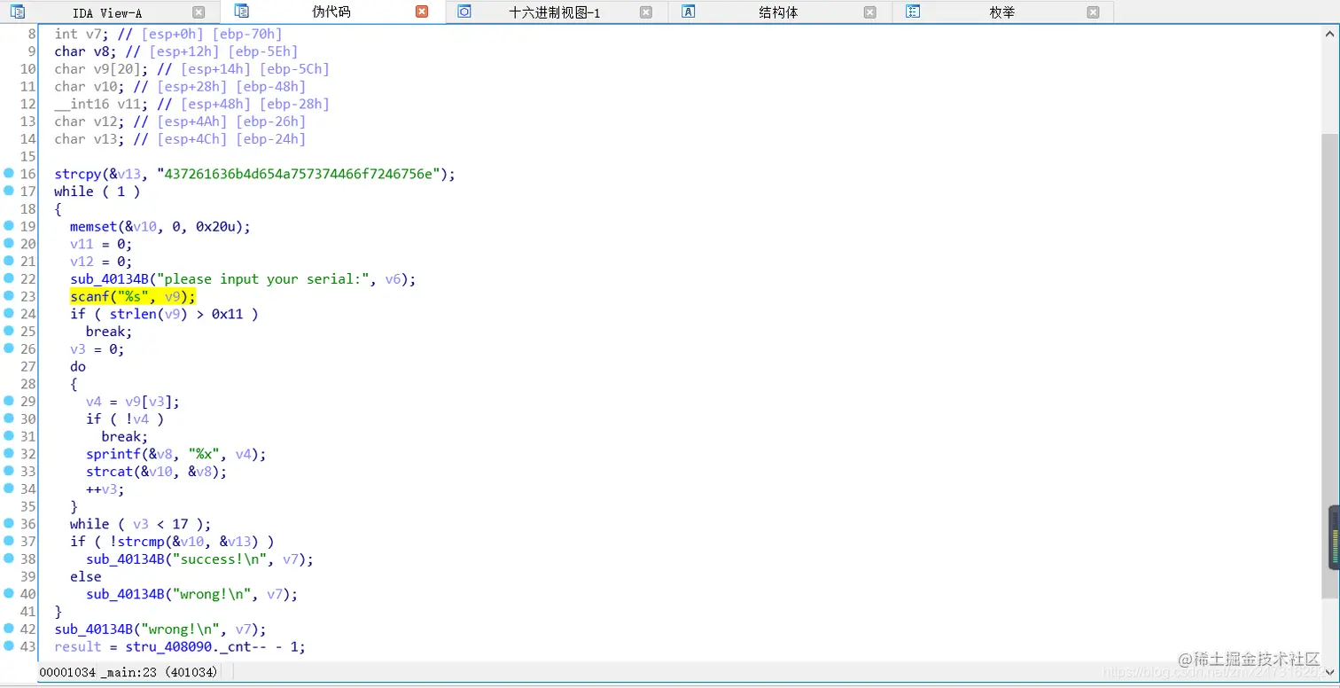Viewport: 1340px width, 688px height.
Task: Click the result = stru_408090._cnt line
Action: click(x=180, y=646)
